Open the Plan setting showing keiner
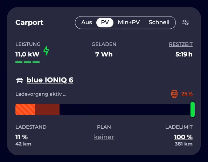Image resolution: width=208 pixels, height=162 pixels. pos(104,137)
